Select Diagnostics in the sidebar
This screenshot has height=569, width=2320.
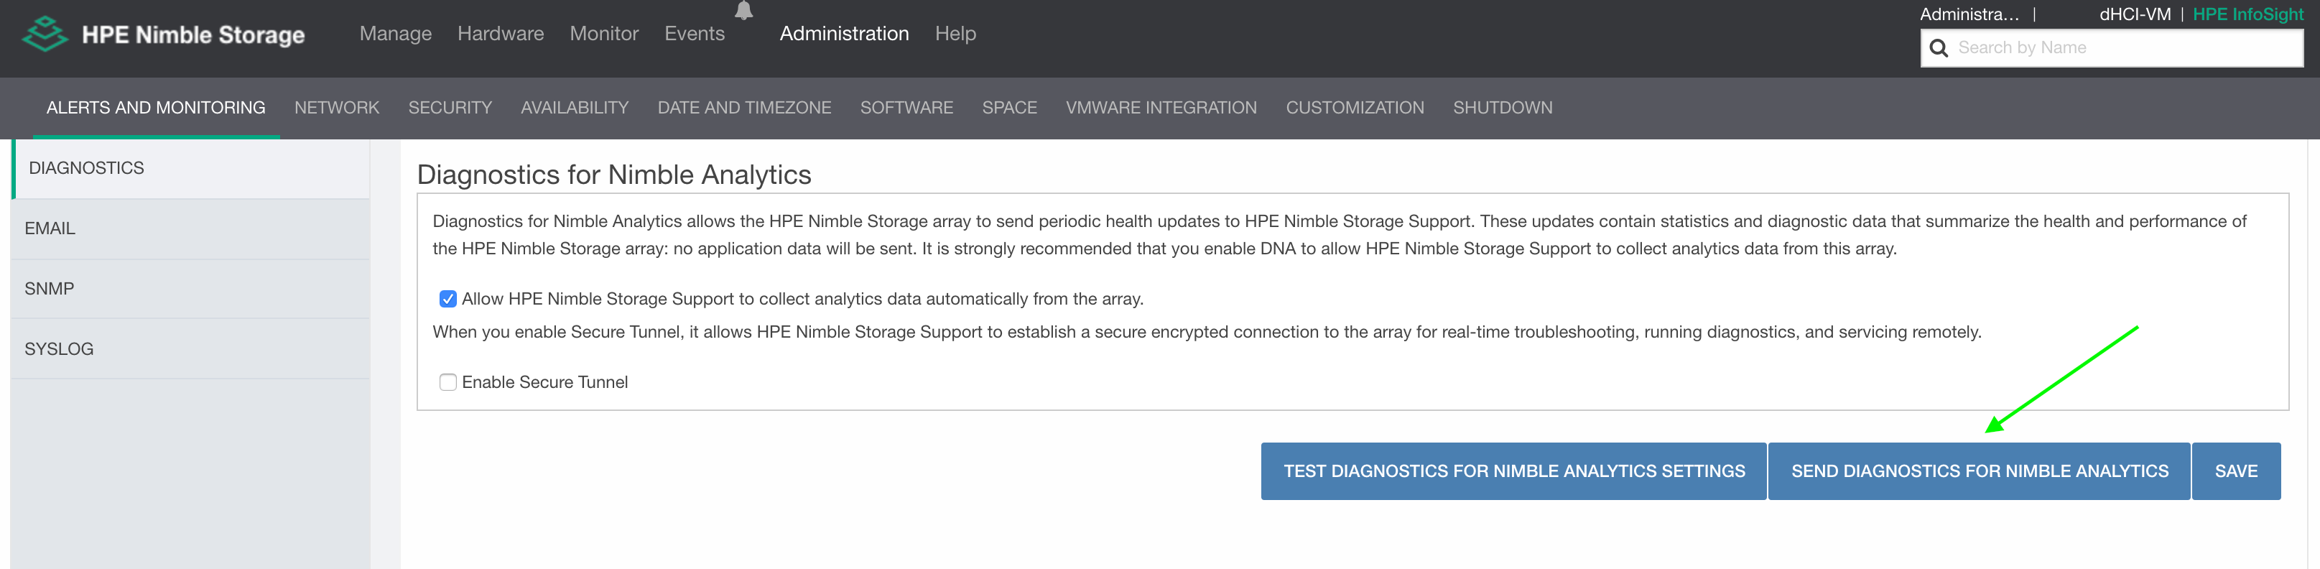[x=190, y=168]
